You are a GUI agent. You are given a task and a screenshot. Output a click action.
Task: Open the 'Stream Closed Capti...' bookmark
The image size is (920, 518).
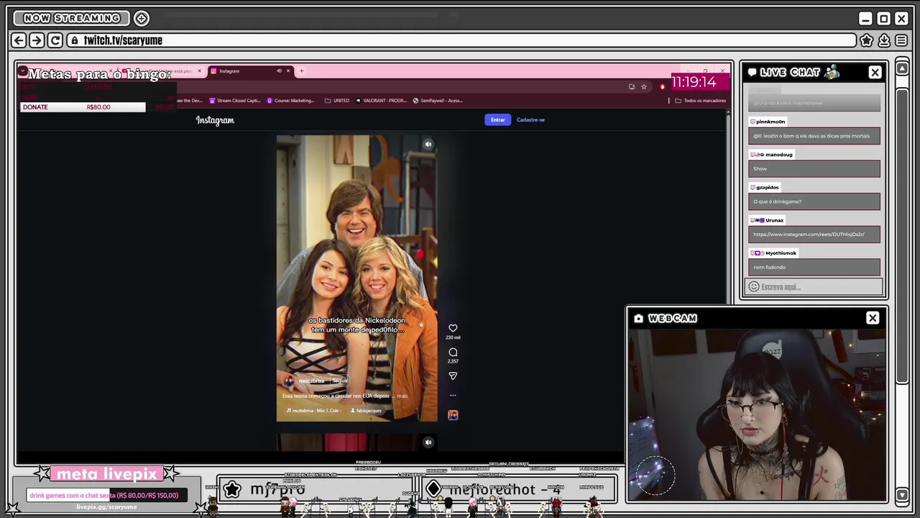[x=234, y=101]
